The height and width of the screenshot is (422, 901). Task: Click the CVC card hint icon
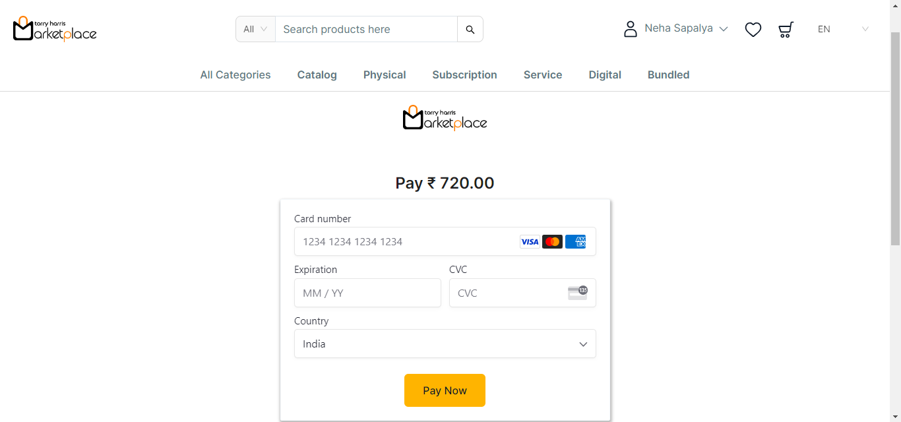[x=578, y=293]
